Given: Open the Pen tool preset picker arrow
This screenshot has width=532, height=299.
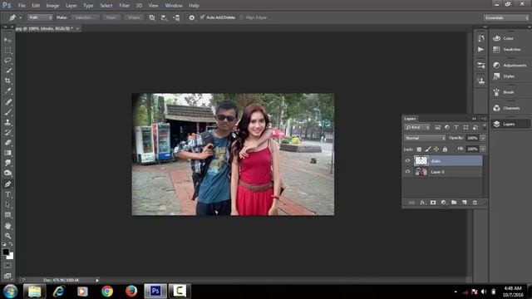Looking at the screenshot, I should click(20, 17).
